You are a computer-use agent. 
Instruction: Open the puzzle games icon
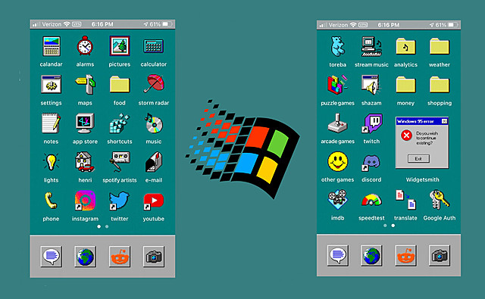337,84
